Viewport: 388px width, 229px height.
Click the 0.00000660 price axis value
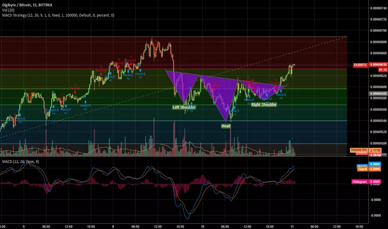[378, 53]
